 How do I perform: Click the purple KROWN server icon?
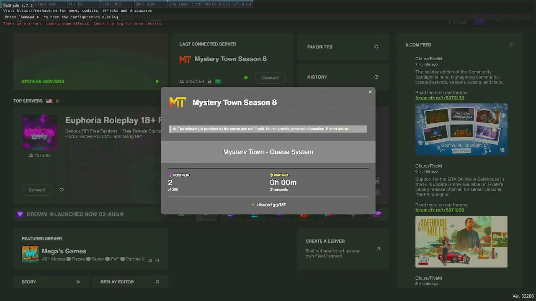[x=20, y=214]
